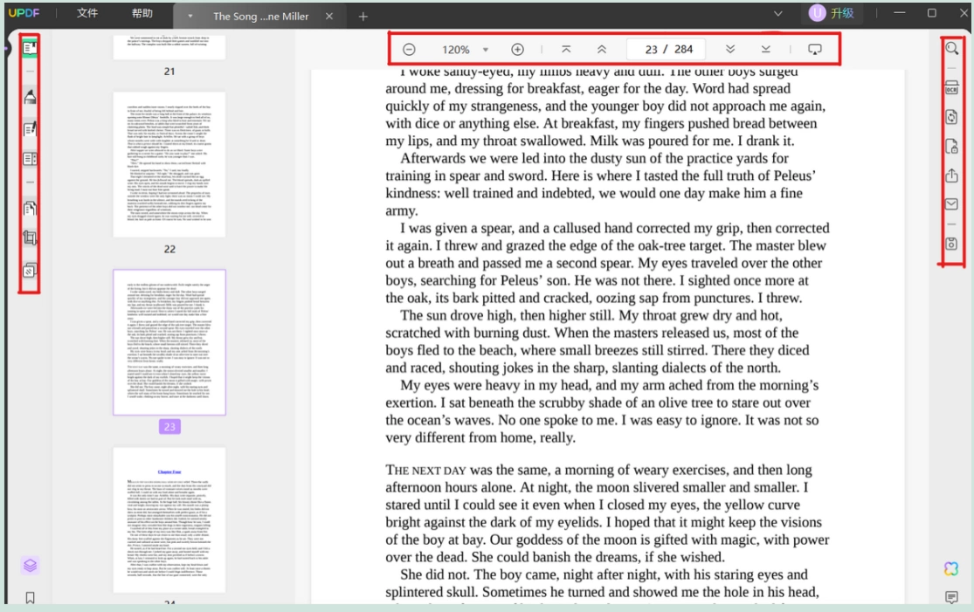Go to the next page

[x=730, y=50]
